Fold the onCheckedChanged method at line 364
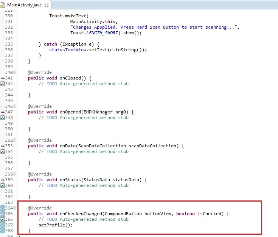Image resolution: width=278 pixels, height=237 pixels. pos(15,208)
